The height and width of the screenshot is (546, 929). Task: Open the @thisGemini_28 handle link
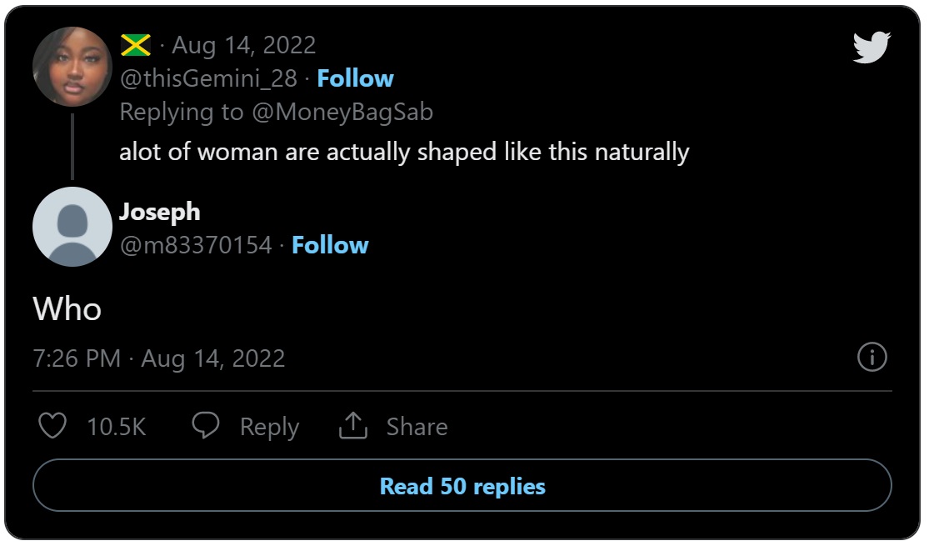pos(207,78)
